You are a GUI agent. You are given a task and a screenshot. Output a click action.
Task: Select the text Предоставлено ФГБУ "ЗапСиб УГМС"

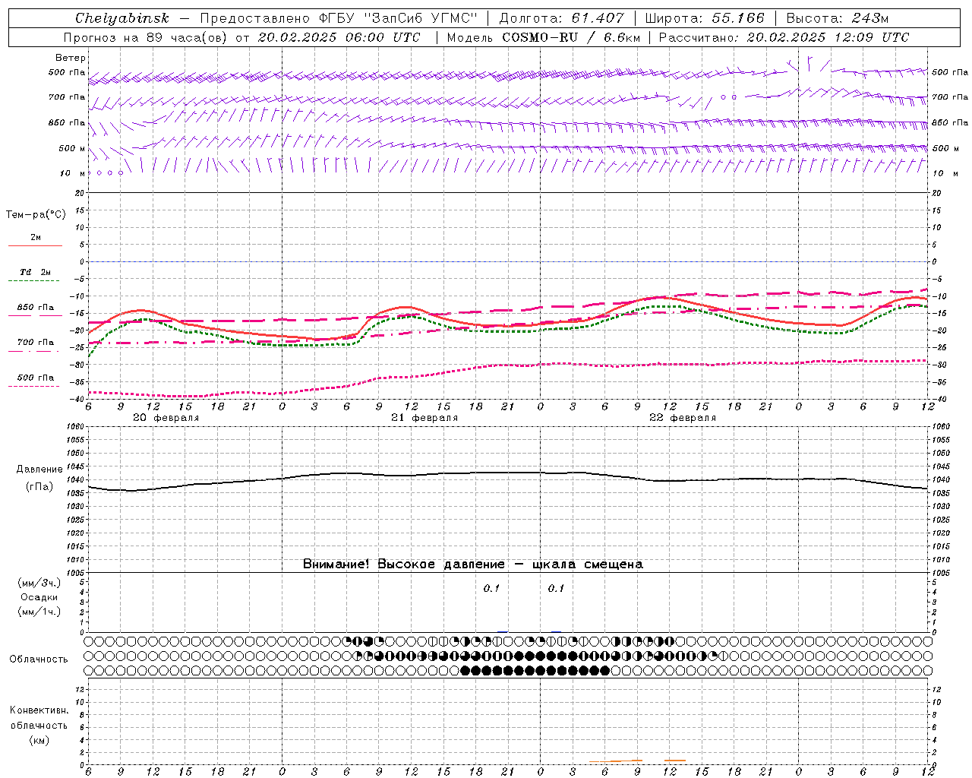click(x=339, y=18)
